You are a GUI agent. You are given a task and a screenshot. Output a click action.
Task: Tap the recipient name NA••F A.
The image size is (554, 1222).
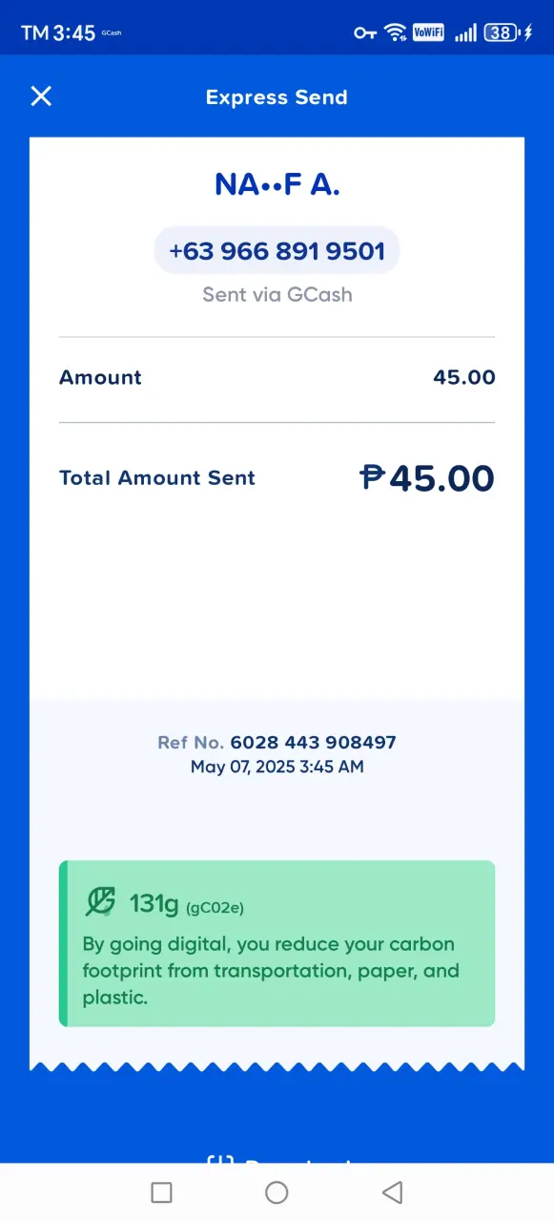pos(277,183)
